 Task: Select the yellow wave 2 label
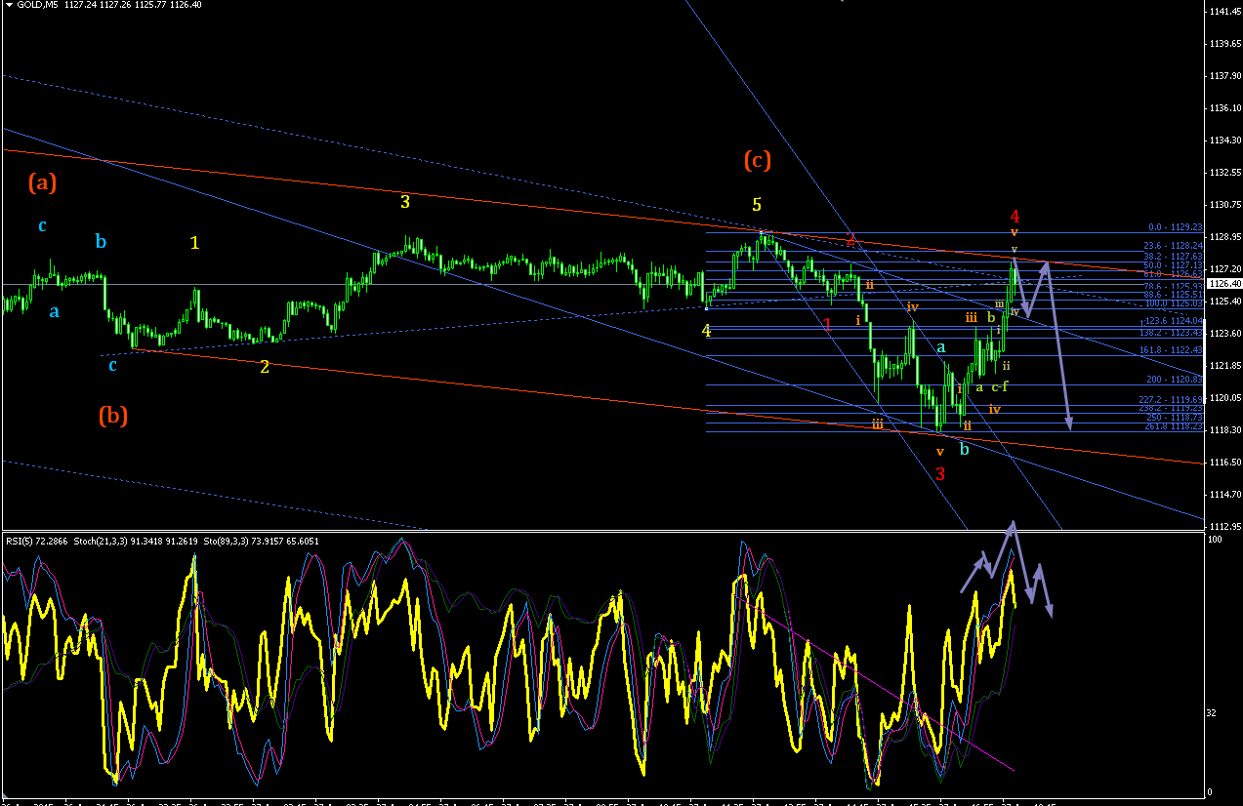[x=264, y=367]
